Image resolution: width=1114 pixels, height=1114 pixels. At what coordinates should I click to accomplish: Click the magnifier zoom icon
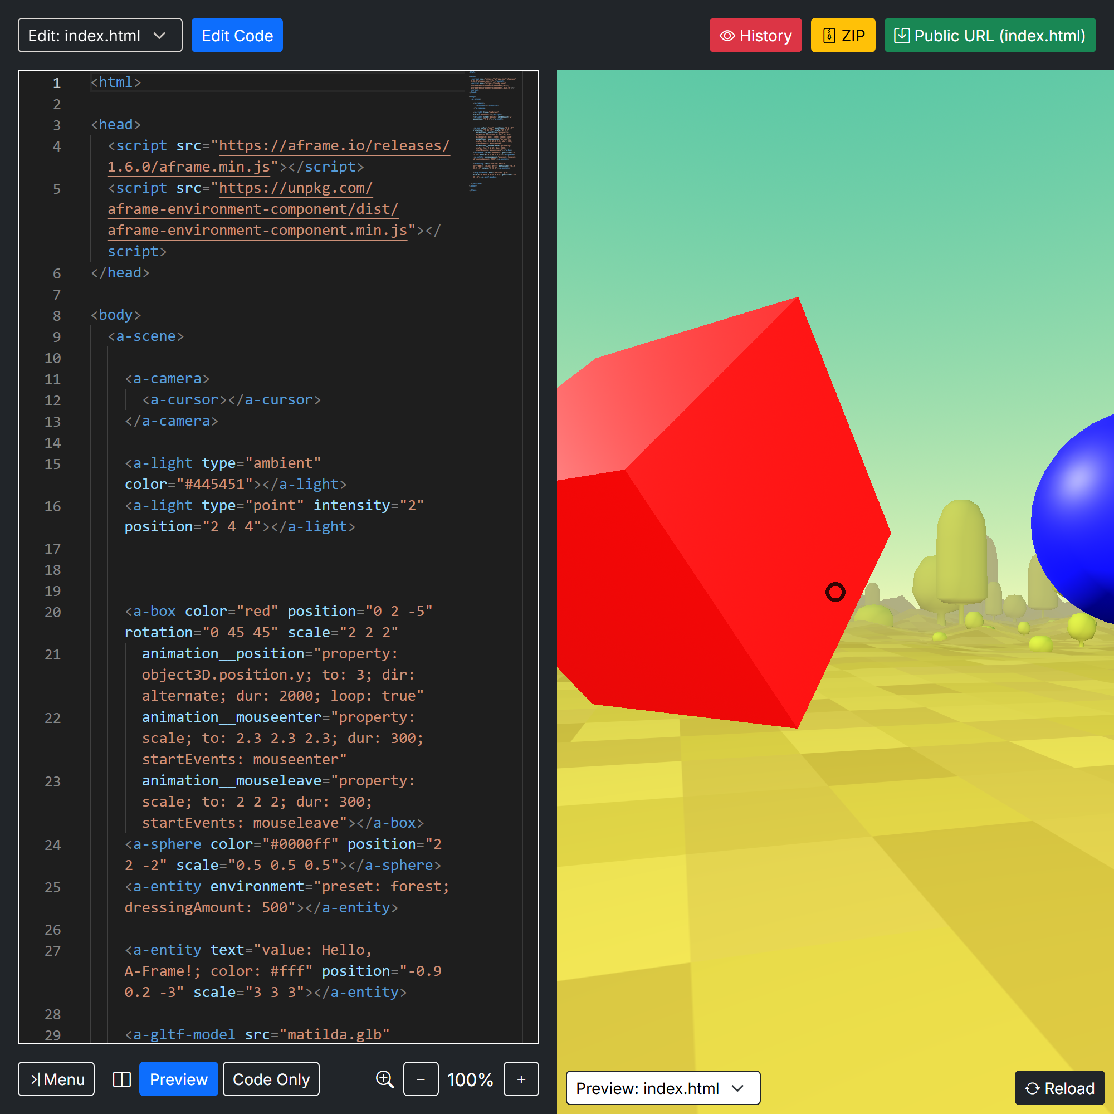[384, 1079]
